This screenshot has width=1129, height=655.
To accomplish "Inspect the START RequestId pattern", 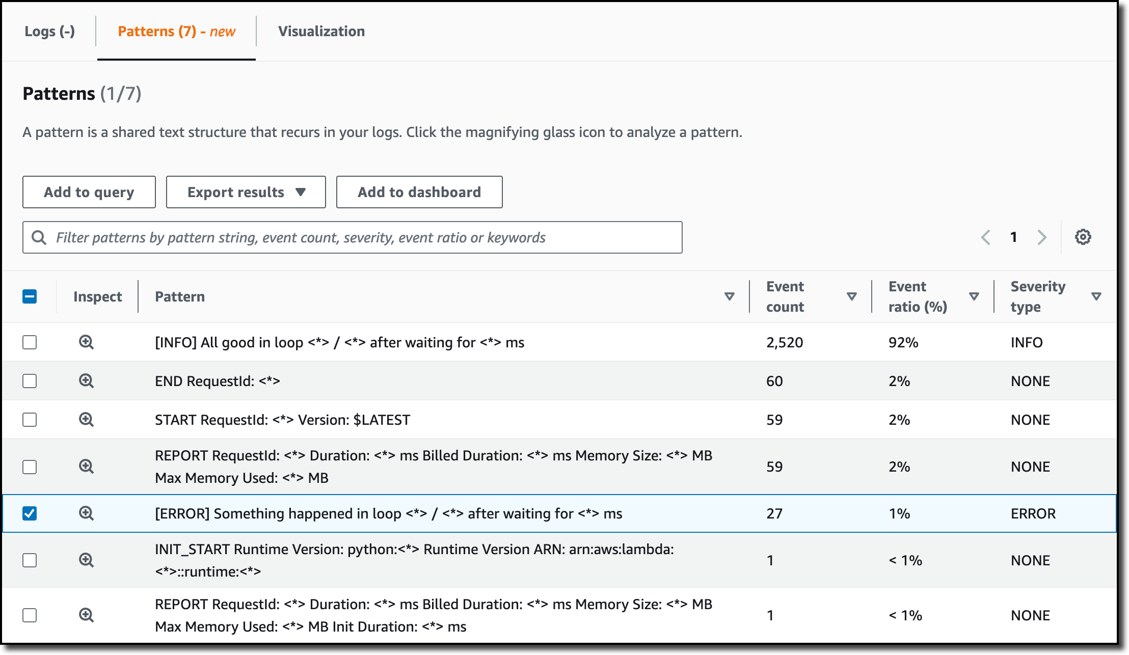I will coord(86,420).
